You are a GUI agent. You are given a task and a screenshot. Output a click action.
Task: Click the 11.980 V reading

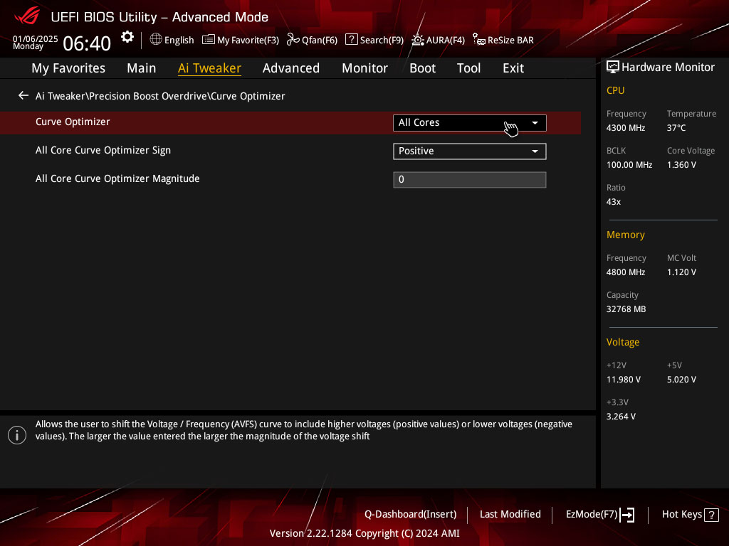[624, 380]
